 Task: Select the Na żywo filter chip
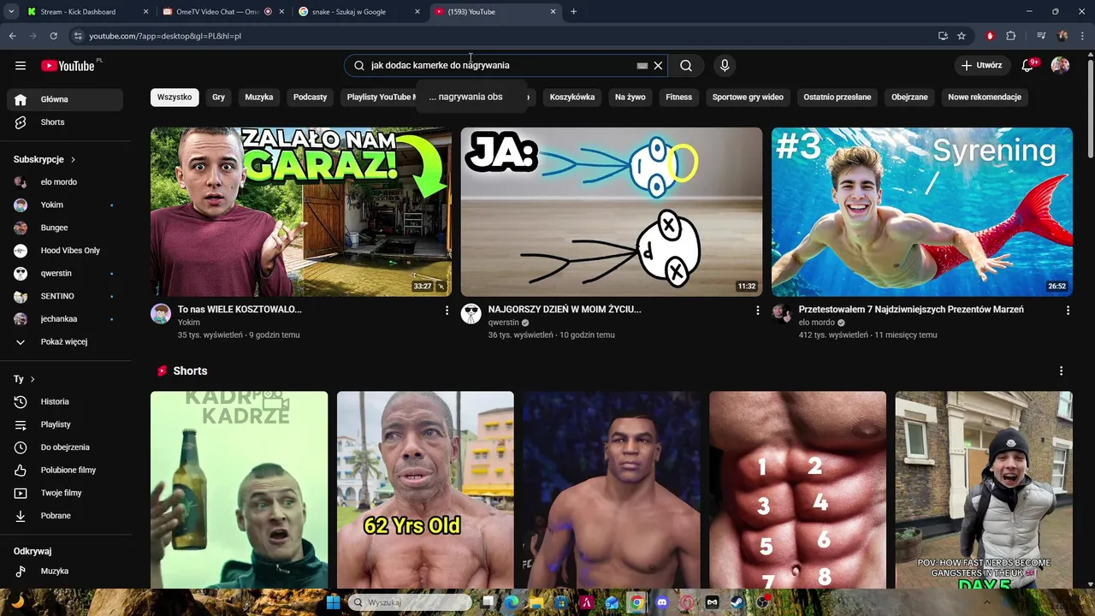630,98
